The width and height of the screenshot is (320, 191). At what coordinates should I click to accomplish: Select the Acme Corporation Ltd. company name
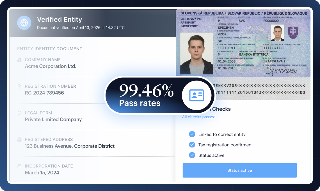[x=51, y=66]
